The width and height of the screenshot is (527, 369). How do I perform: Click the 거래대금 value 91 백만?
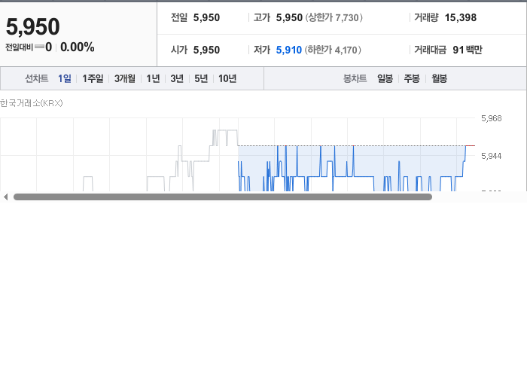pos(468,50)
